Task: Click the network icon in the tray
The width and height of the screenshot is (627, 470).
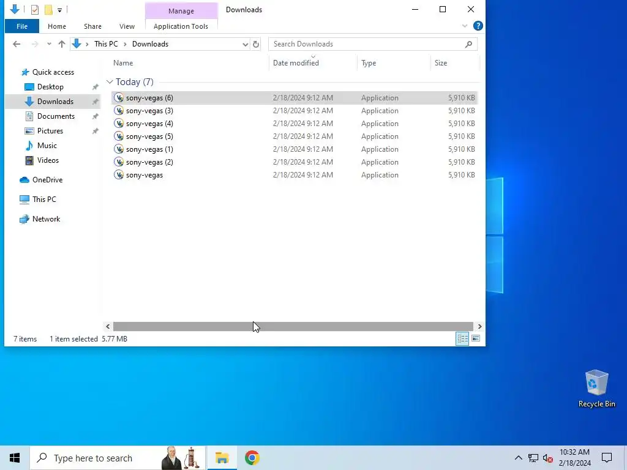Action: tap(533, 458)
